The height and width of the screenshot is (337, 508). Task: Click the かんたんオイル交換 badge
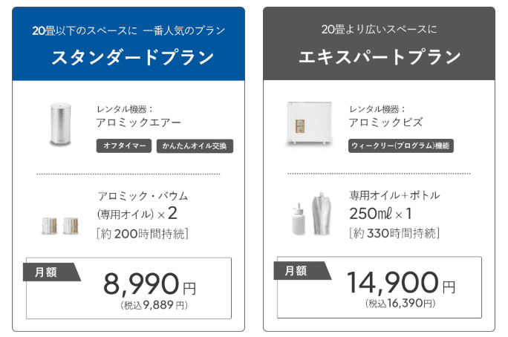click(195, 145)
